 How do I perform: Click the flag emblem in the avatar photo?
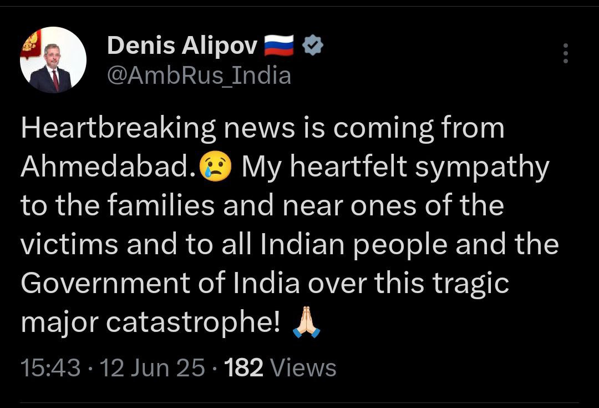[x=31, y=44]
